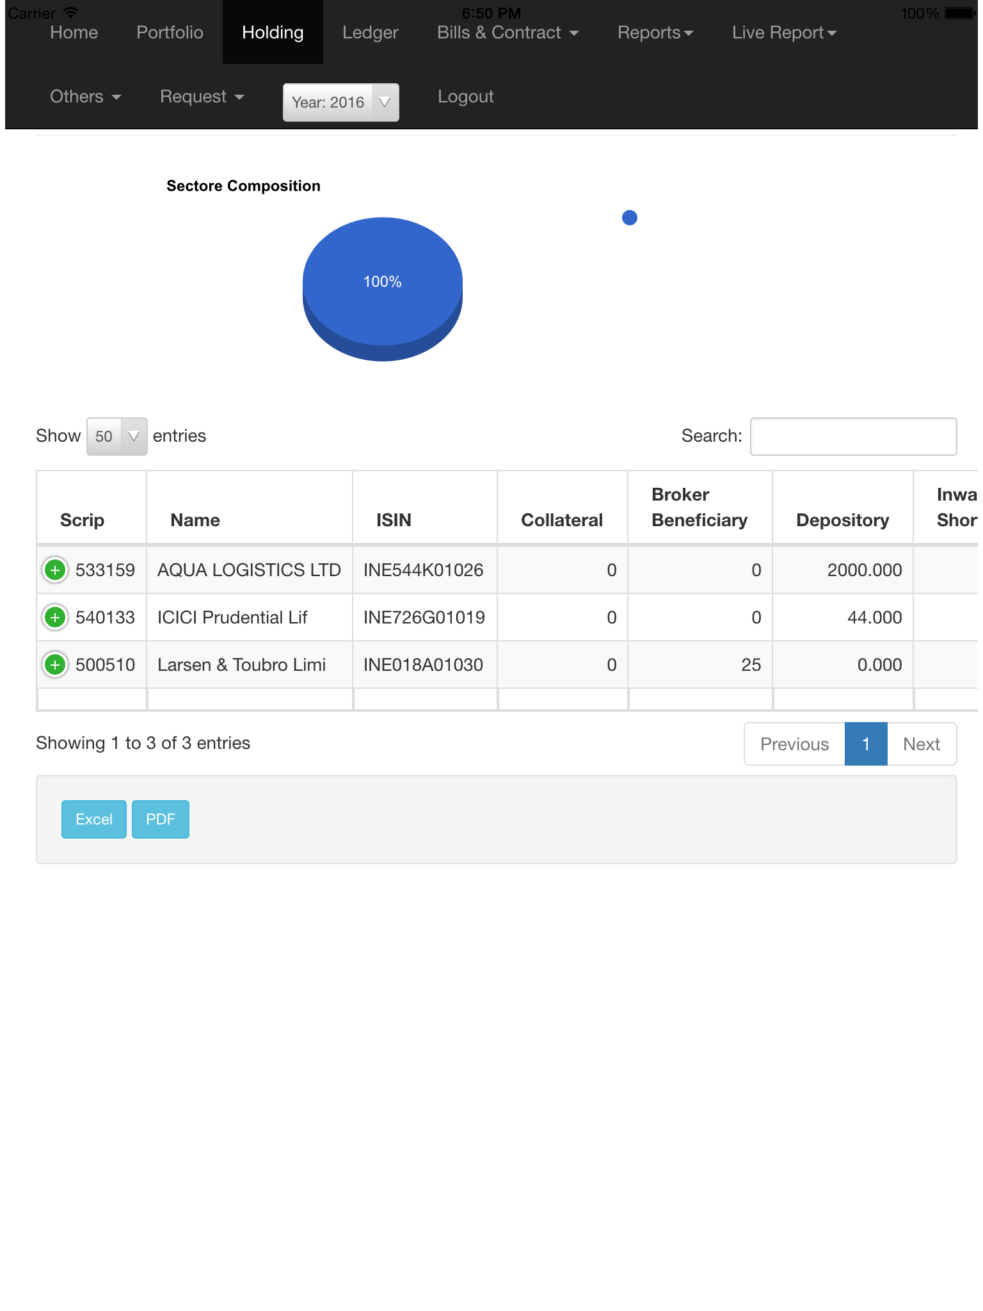
Task: Select the Holding tab
Action: tap(273, 33)
